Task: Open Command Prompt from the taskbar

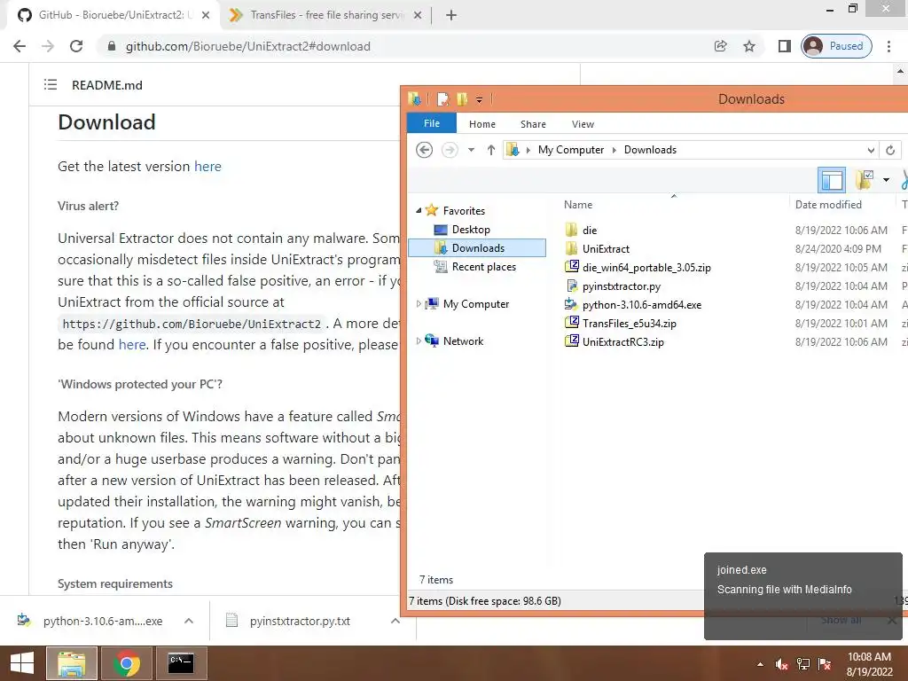Action: pyautogui.click(x=181, y=663)
